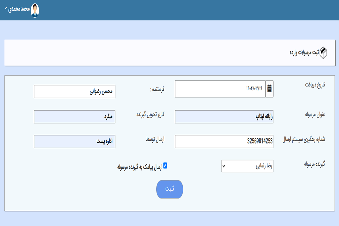
Task: Open the calendar date picker icon
Action: 269,89
